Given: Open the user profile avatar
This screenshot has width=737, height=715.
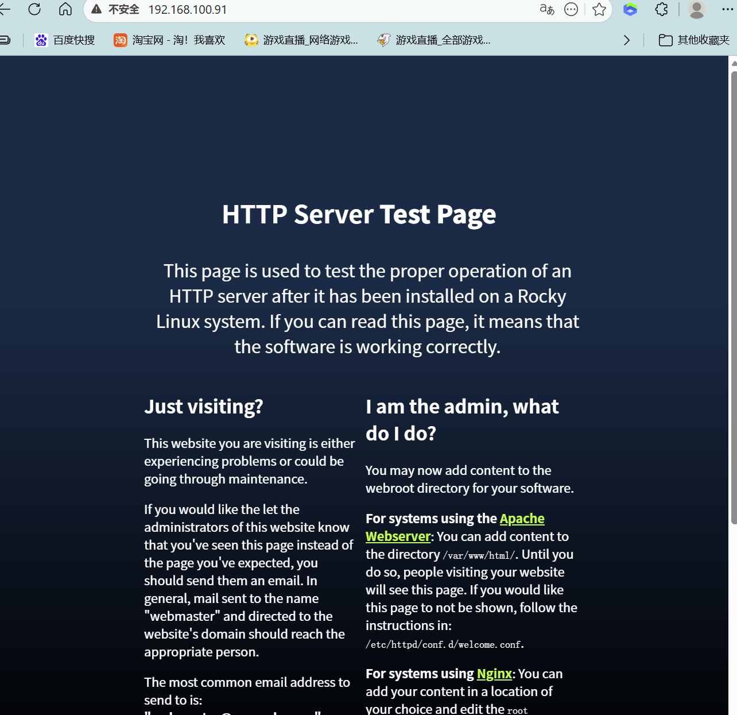Looking at the screenshot, I should 697,9.
